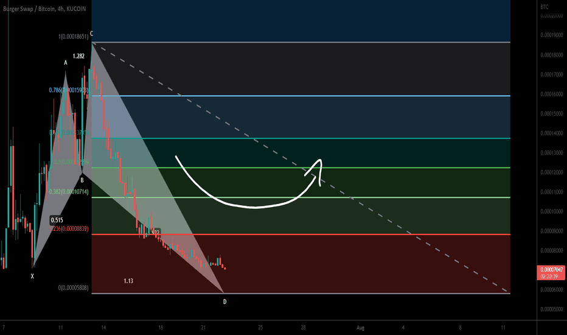Click pattern point label X
567x335 pixels.
point(32,277)
